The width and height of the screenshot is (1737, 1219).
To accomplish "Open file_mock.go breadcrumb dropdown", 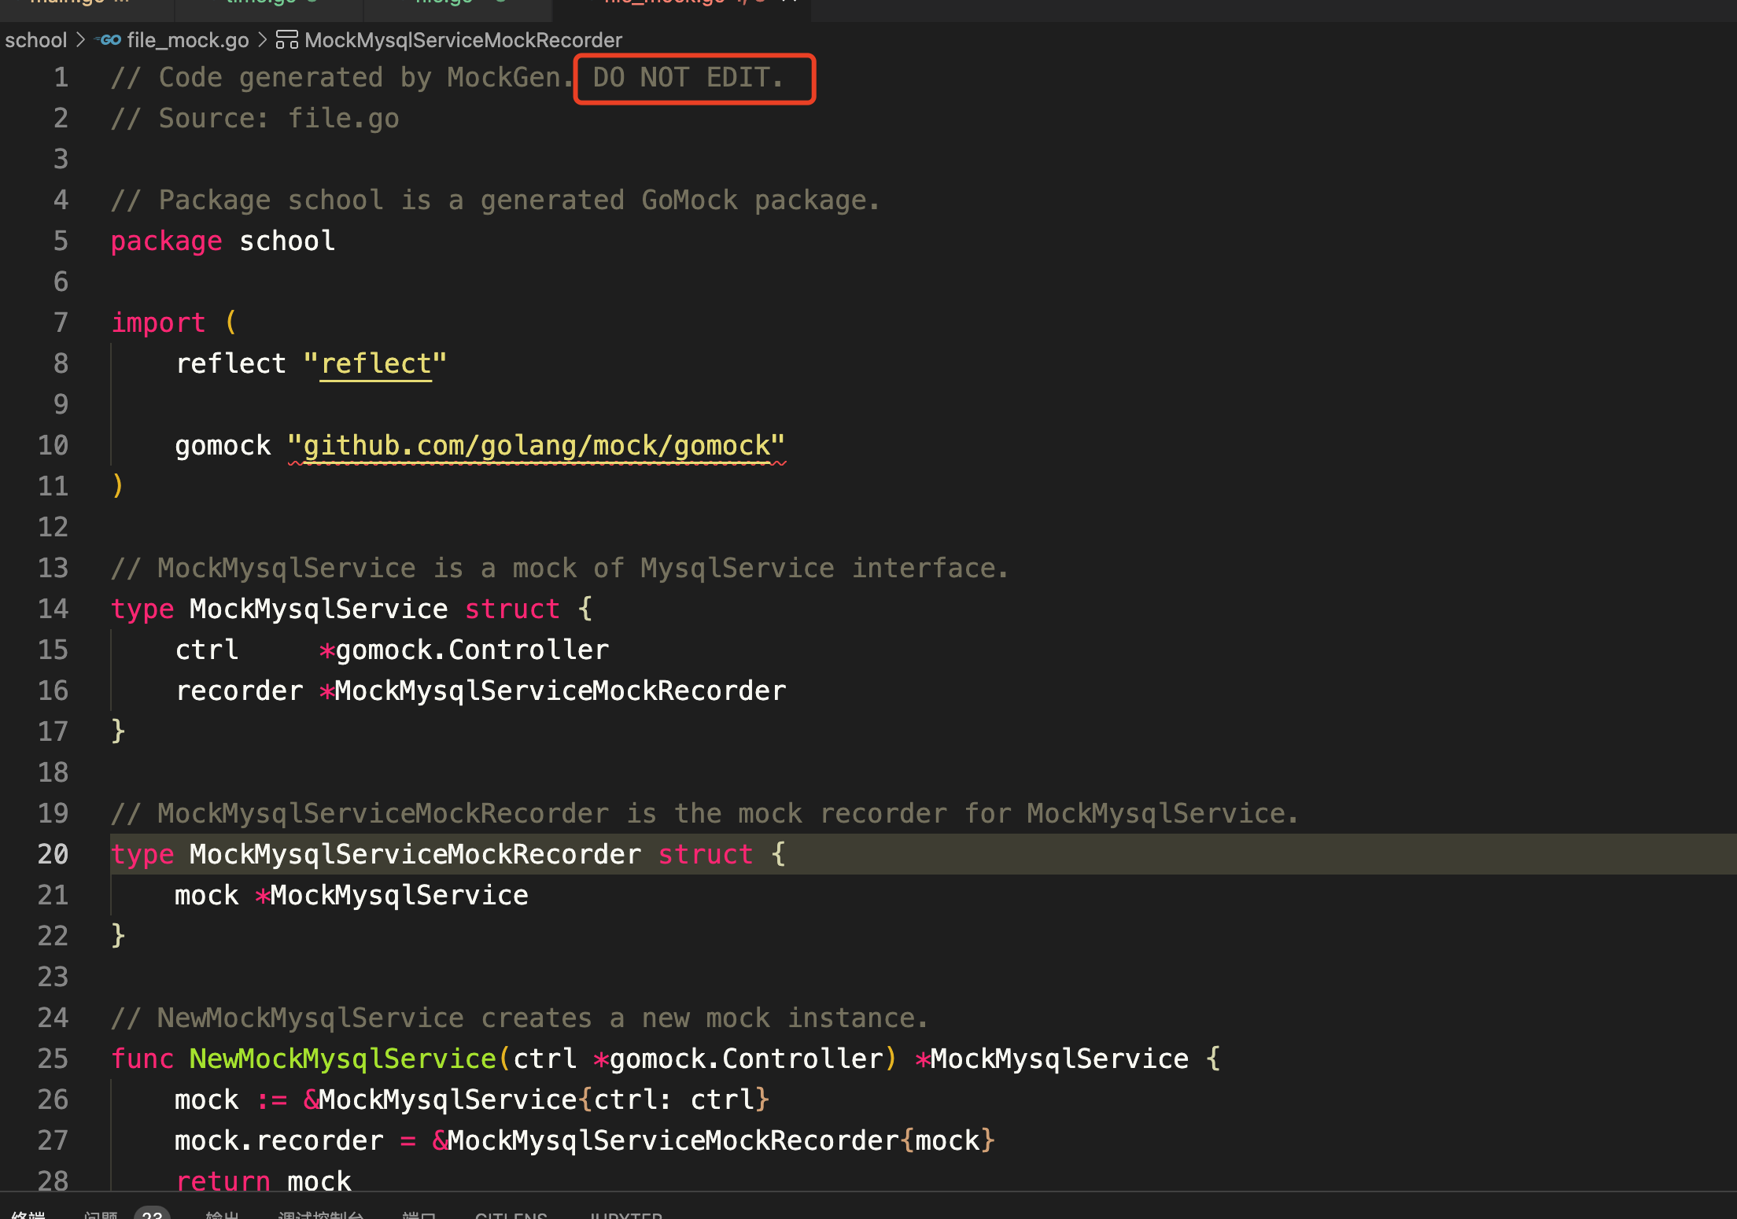I will click(x=187, y=40).
